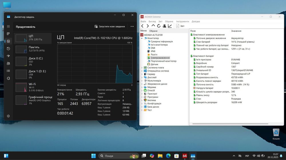The width and height of the screenshot is (286, 160).
Task: Open App history page in Task Manager
Action: (8, 49)
